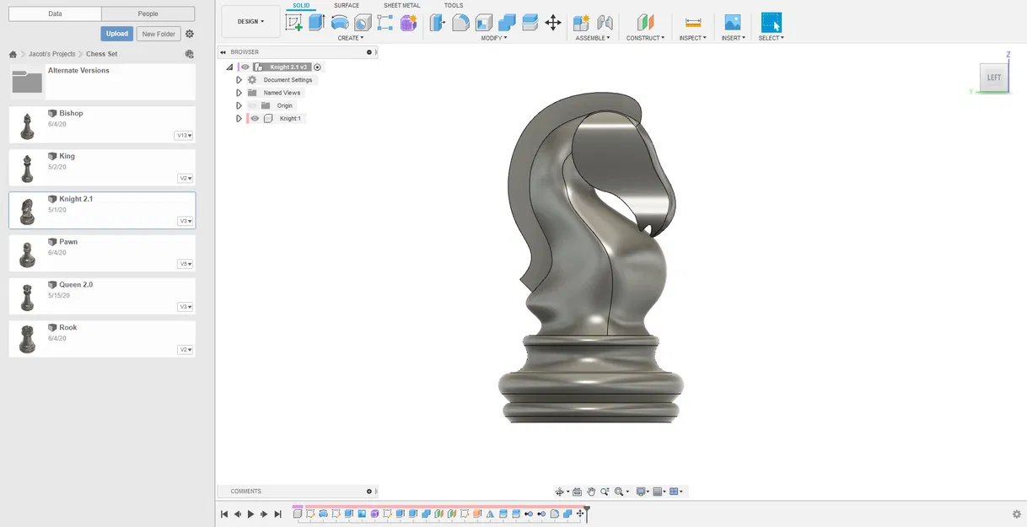Click the Fit view icon
This screenshot has height=527, width=1027.
619,491
